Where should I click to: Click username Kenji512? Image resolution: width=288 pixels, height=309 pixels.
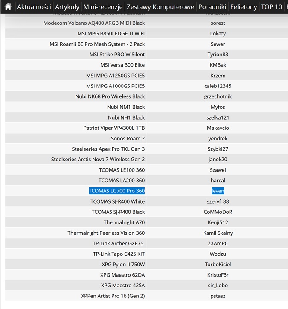(218, 222)
